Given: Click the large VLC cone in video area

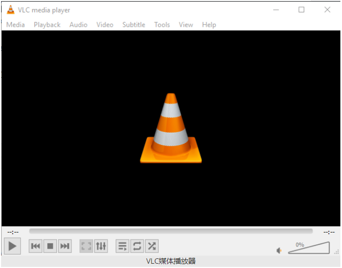Looking at the screenshot, I should click(171, 128).
